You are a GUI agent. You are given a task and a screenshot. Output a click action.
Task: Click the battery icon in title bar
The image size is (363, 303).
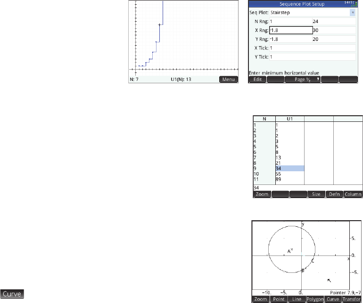point(356,4)
